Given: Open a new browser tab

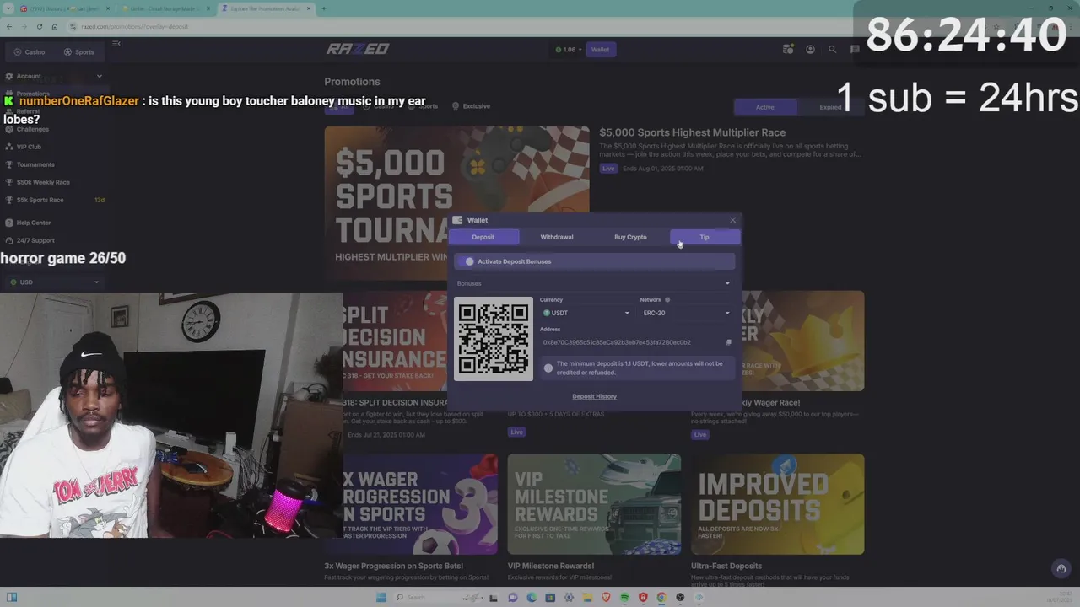Looking at the screenshot, I should 324,8.
